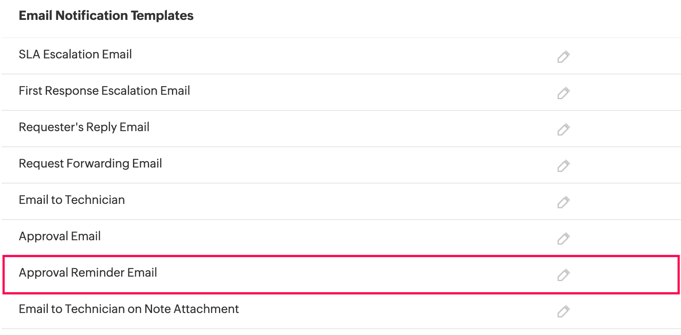Edit the highlighted Approval Reminder Email template
Image resolution: width=681 pixels, height=335 pixels.
tap(563, 275)
